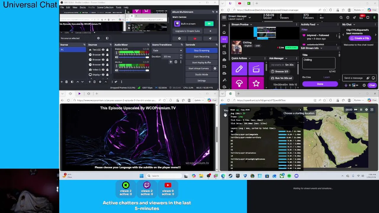Toggle the Built-in stream green switch in Aitum

coord(209,24)
